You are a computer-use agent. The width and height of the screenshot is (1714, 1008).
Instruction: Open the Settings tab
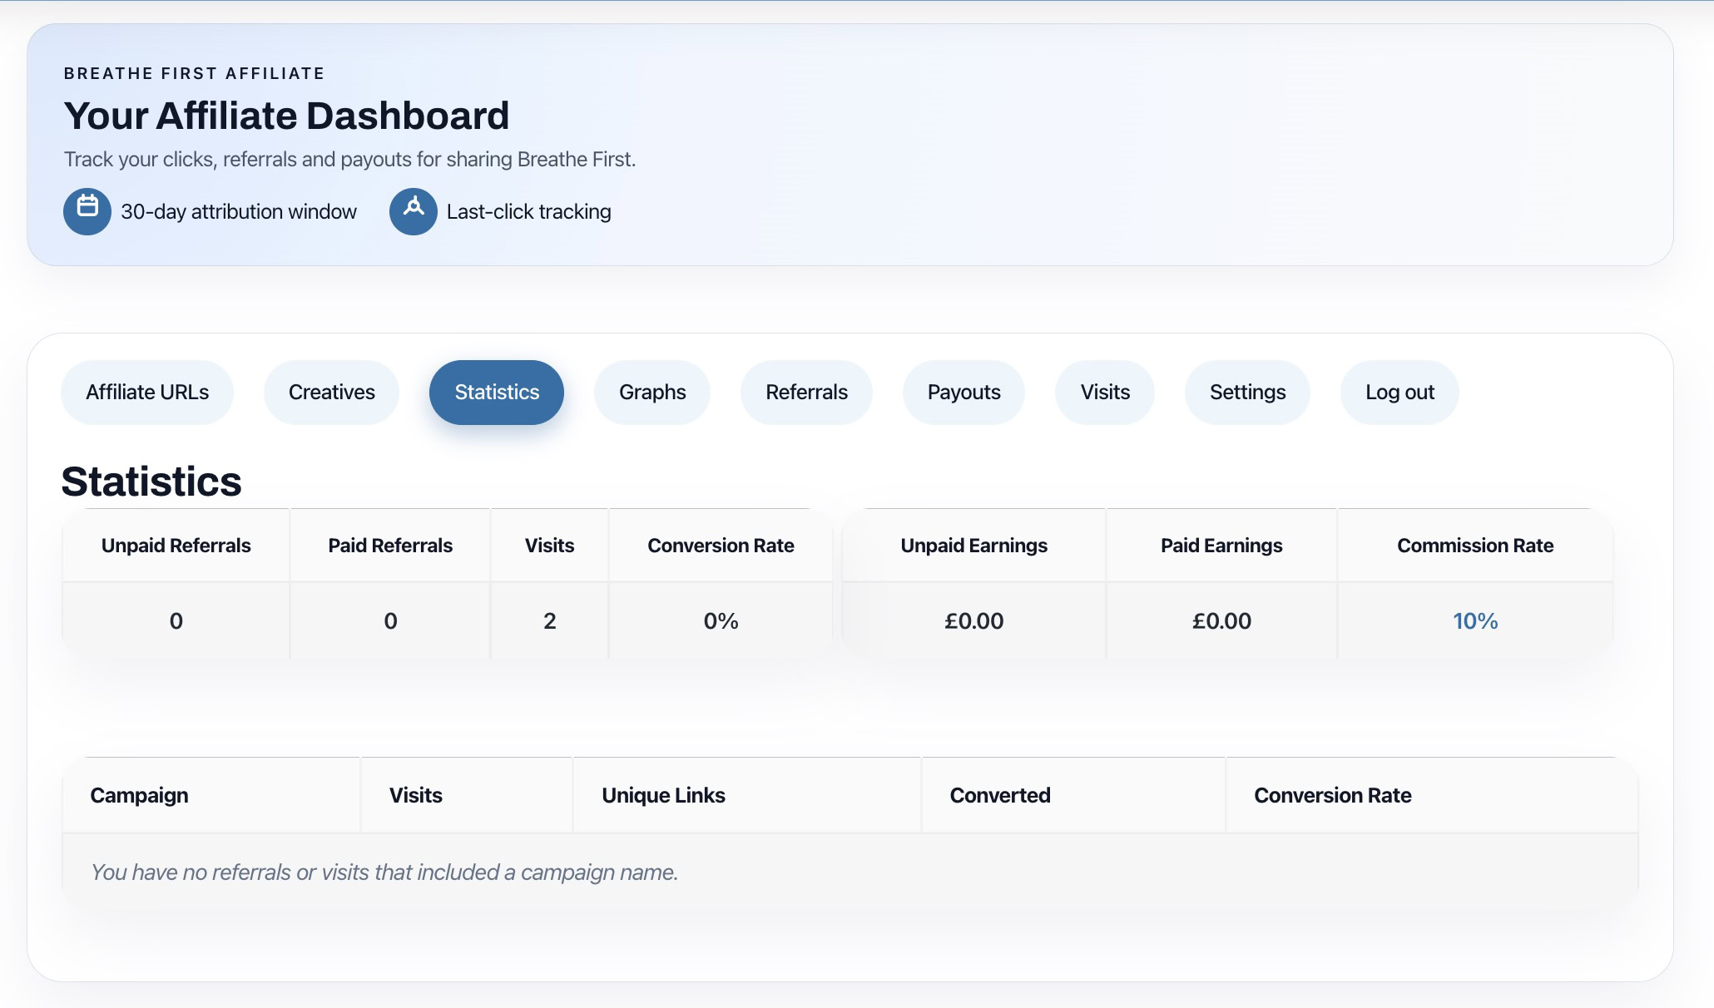[x=1246, y=392]
